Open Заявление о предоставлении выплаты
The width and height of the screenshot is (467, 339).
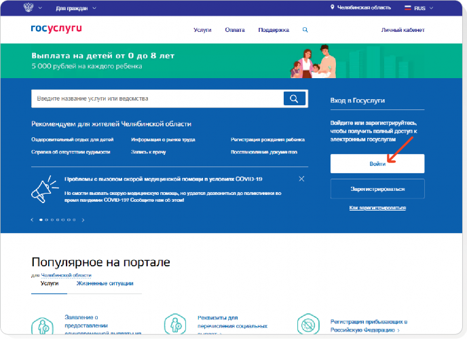pyautogui.click(x=102, y=325)
